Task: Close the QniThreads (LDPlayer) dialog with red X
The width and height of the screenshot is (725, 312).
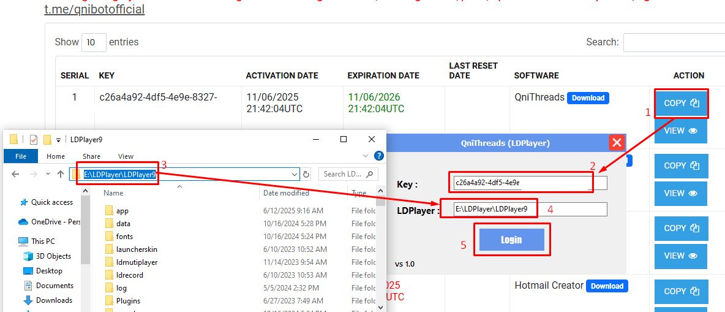Action: coord(617,143)
